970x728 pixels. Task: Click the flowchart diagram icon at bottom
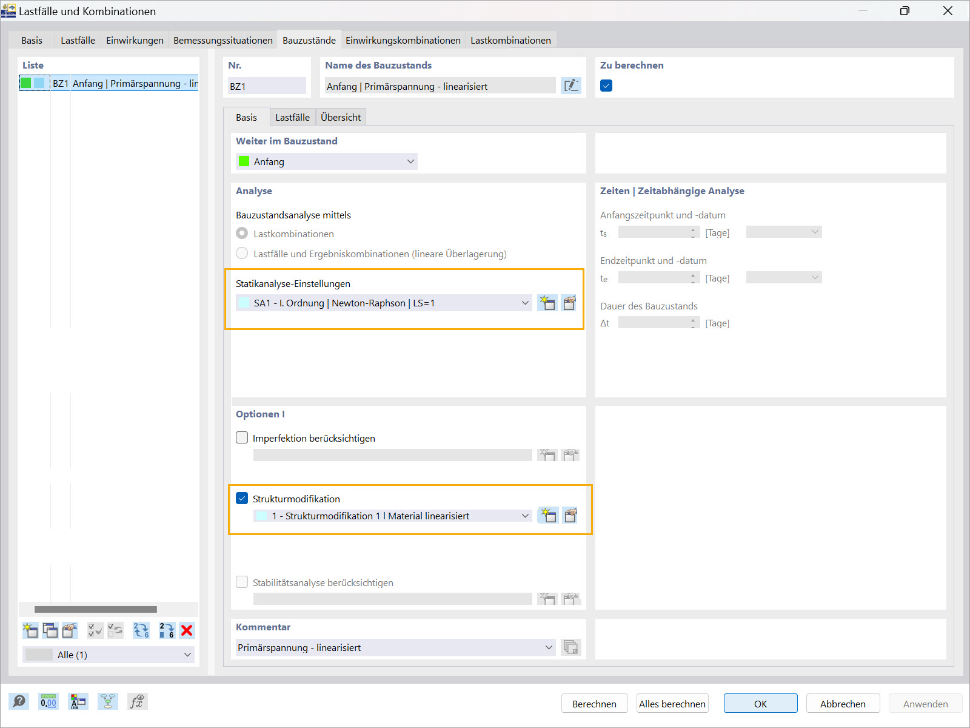108,702
